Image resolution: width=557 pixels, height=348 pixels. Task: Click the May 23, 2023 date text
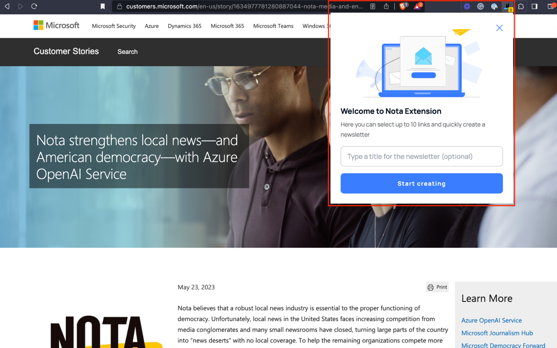196,287
